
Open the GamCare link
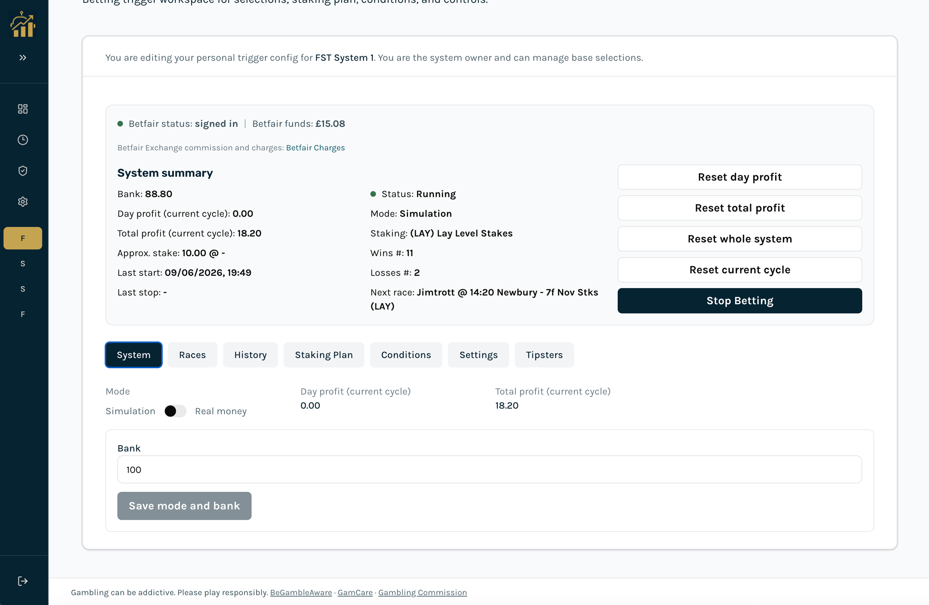point(355,592)
